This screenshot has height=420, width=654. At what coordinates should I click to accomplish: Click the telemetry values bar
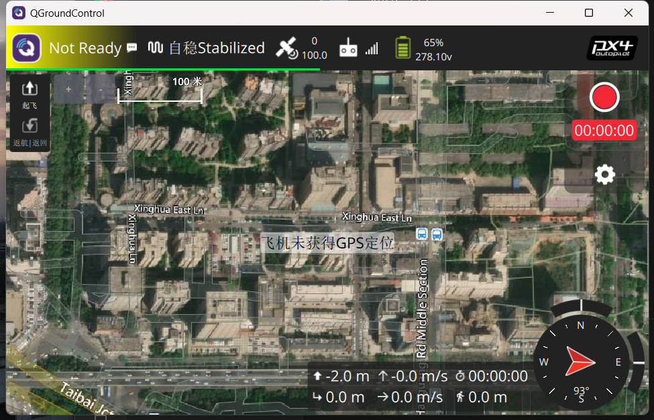pos(419,387)
